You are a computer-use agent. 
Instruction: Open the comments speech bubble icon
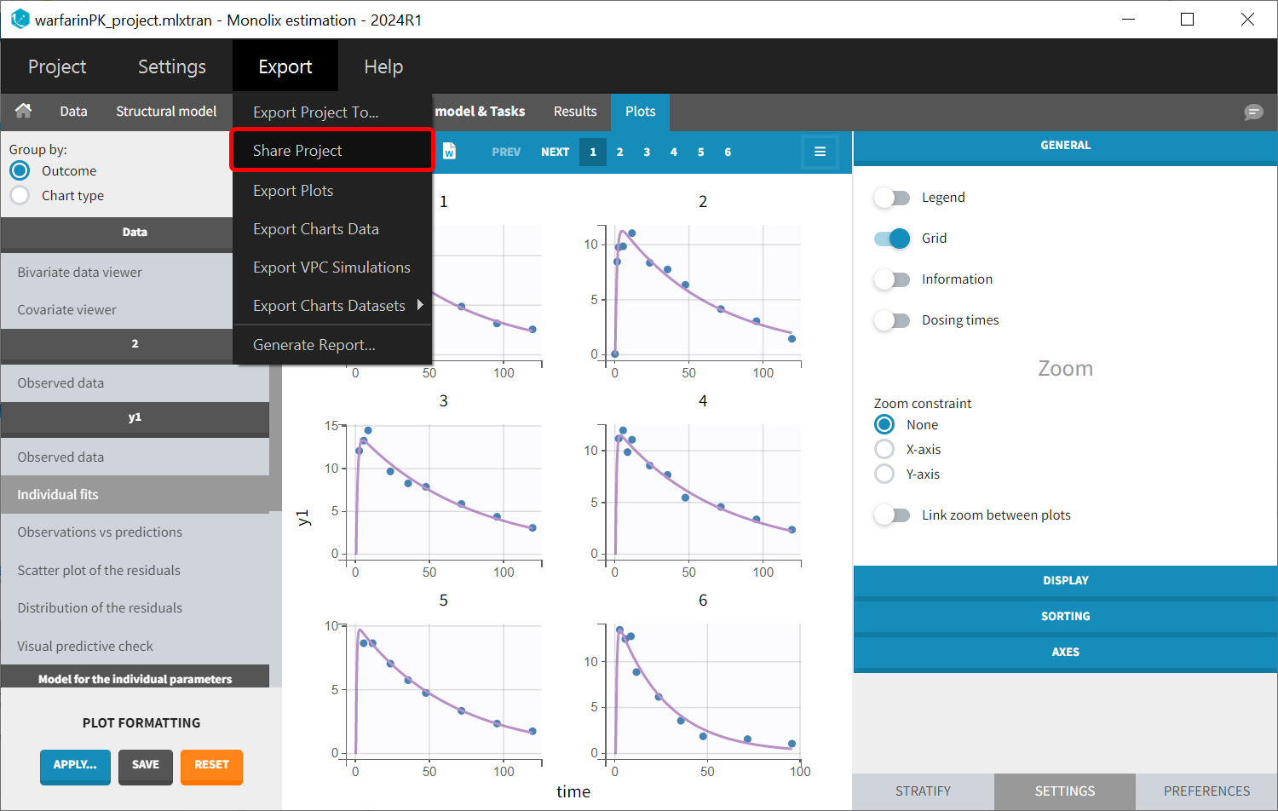[1253, 112]
